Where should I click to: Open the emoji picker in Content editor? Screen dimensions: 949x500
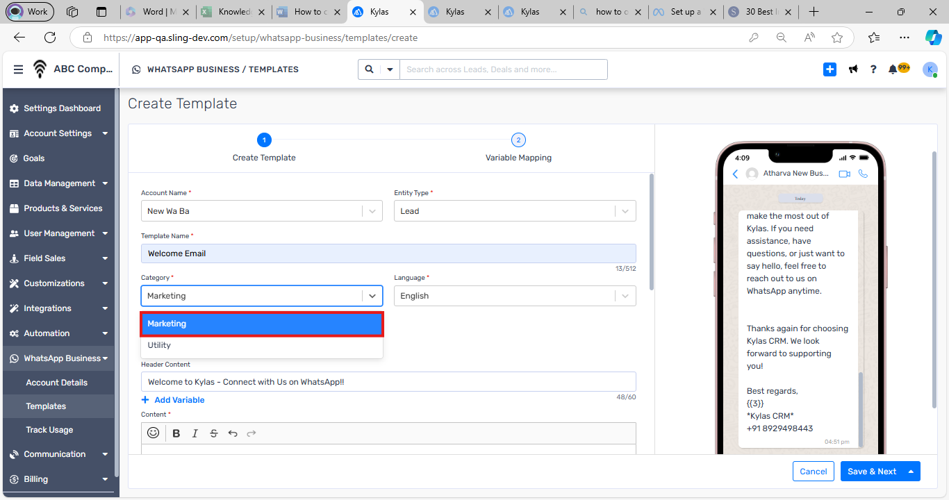coord(154,433)
